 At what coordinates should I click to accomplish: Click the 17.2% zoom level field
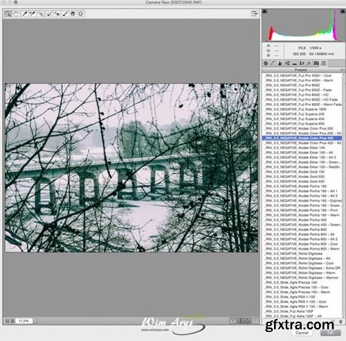coord(24,321)
